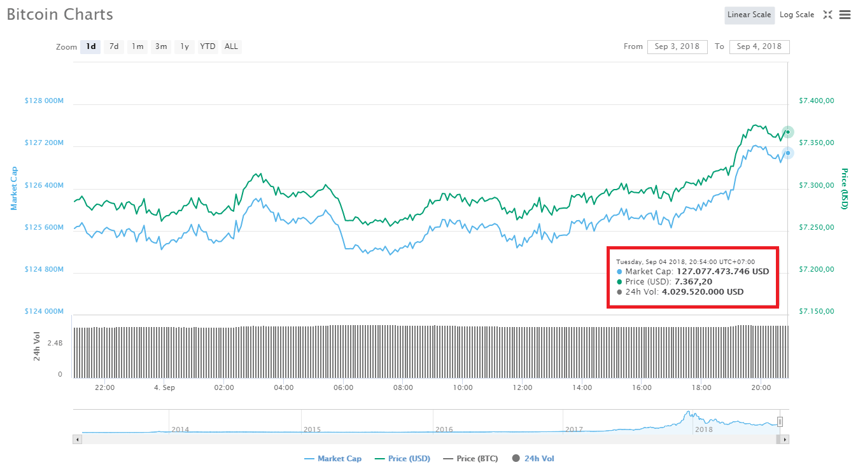
Task: Click the To date field
Action: [759, 46]
